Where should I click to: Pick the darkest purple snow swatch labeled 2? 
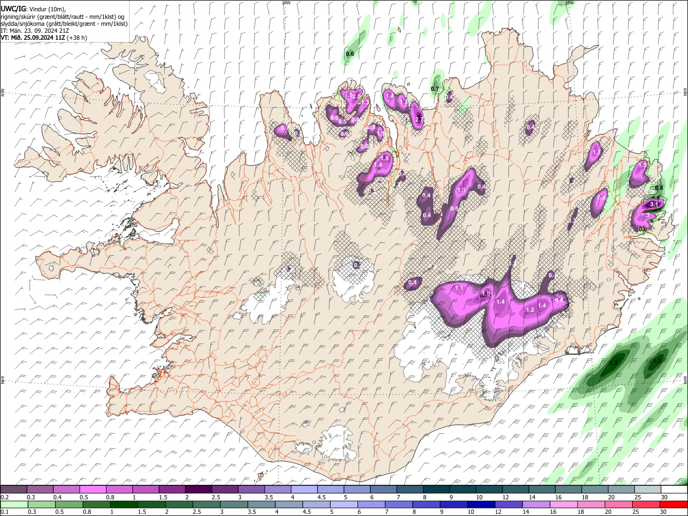198,490
